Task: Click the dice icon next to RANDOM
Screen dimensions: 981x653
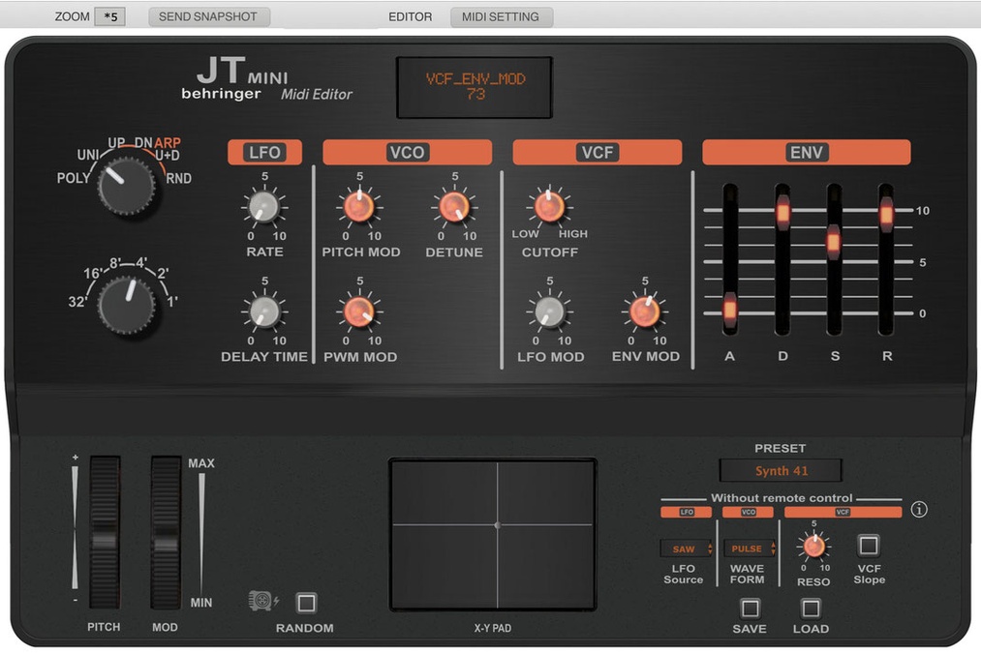Action: click(261, 602)
